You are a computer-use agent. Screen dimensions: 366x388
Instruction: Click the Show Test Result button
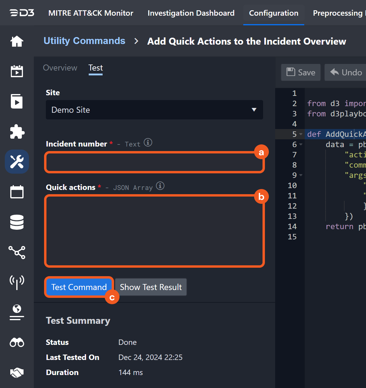(151, 287)
